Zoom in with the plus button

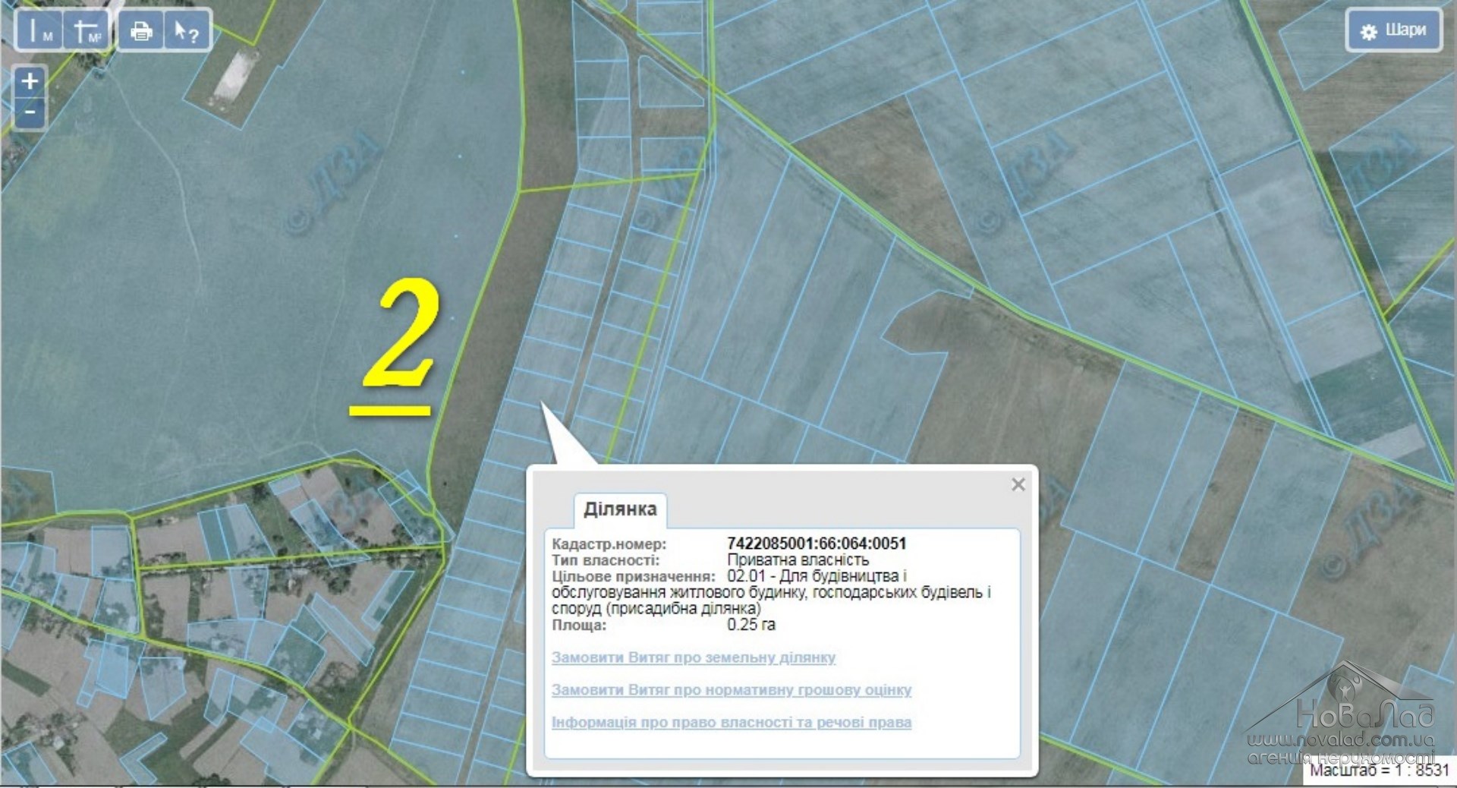click(30, 80)
